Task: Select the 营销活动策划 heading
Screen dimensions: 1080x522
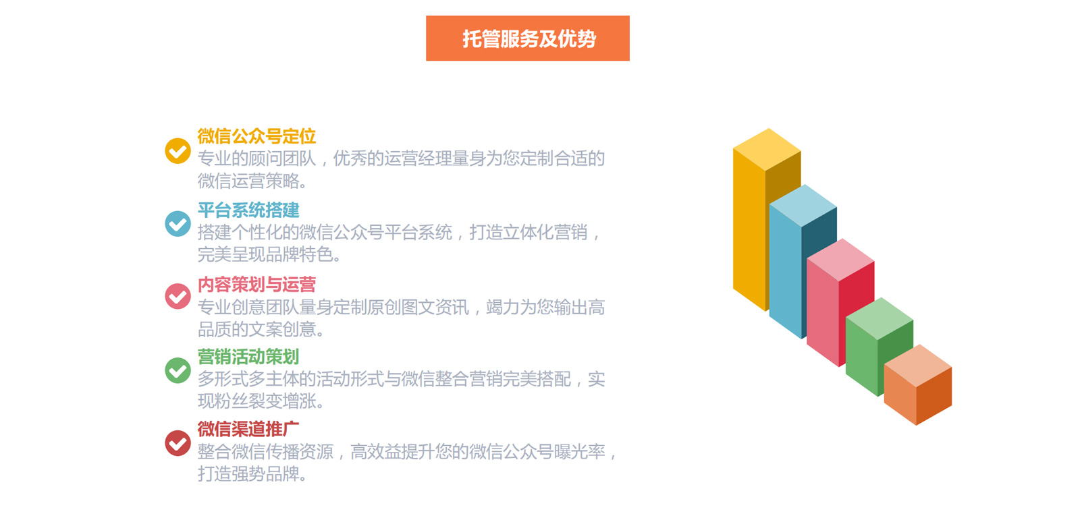Action: 248,356
